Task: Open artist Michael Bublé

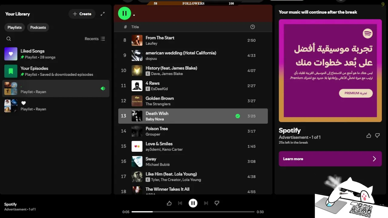Action: click(158, 165)
